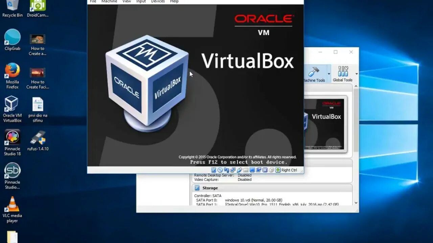Close the VirtualBox Manager window

[351, 52]
